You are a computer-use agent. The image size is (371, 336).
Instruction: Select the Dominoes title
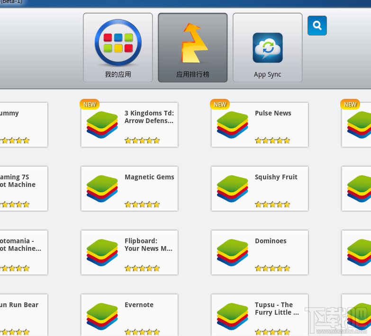(271, 241)
